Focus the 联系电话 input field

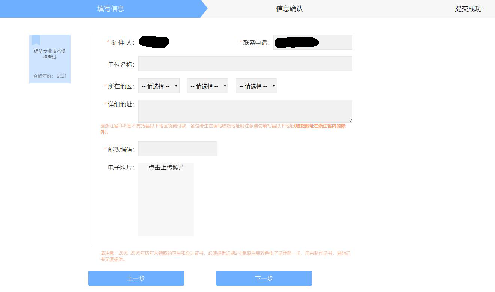tap(312, 42)
